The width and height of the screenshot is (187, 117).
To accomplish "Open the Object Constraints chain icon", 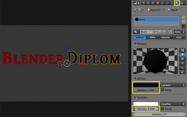I will click(x=162, y=3).
